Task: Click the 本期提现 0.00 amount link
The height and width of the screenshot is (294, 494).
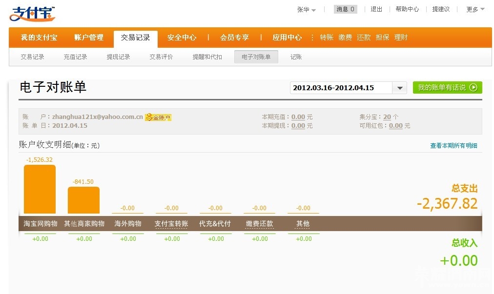Action: 298,126
